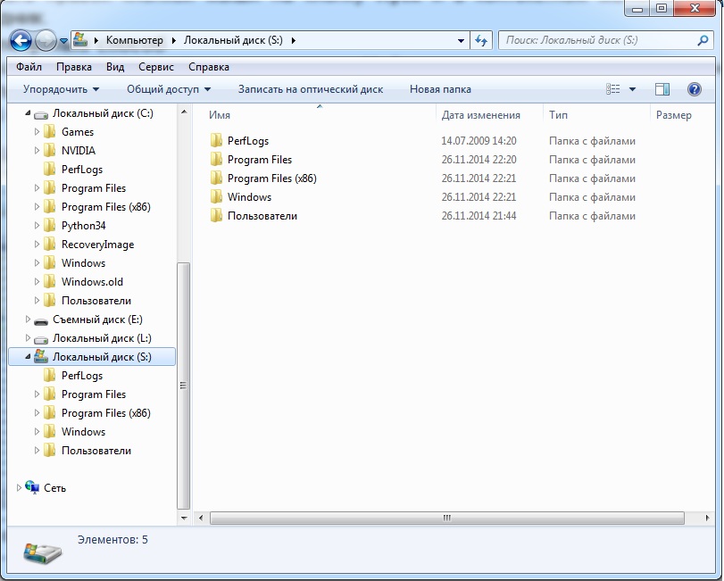Open the Общий доступ dropdown
724x581 pixels.
tap(169, 89)
